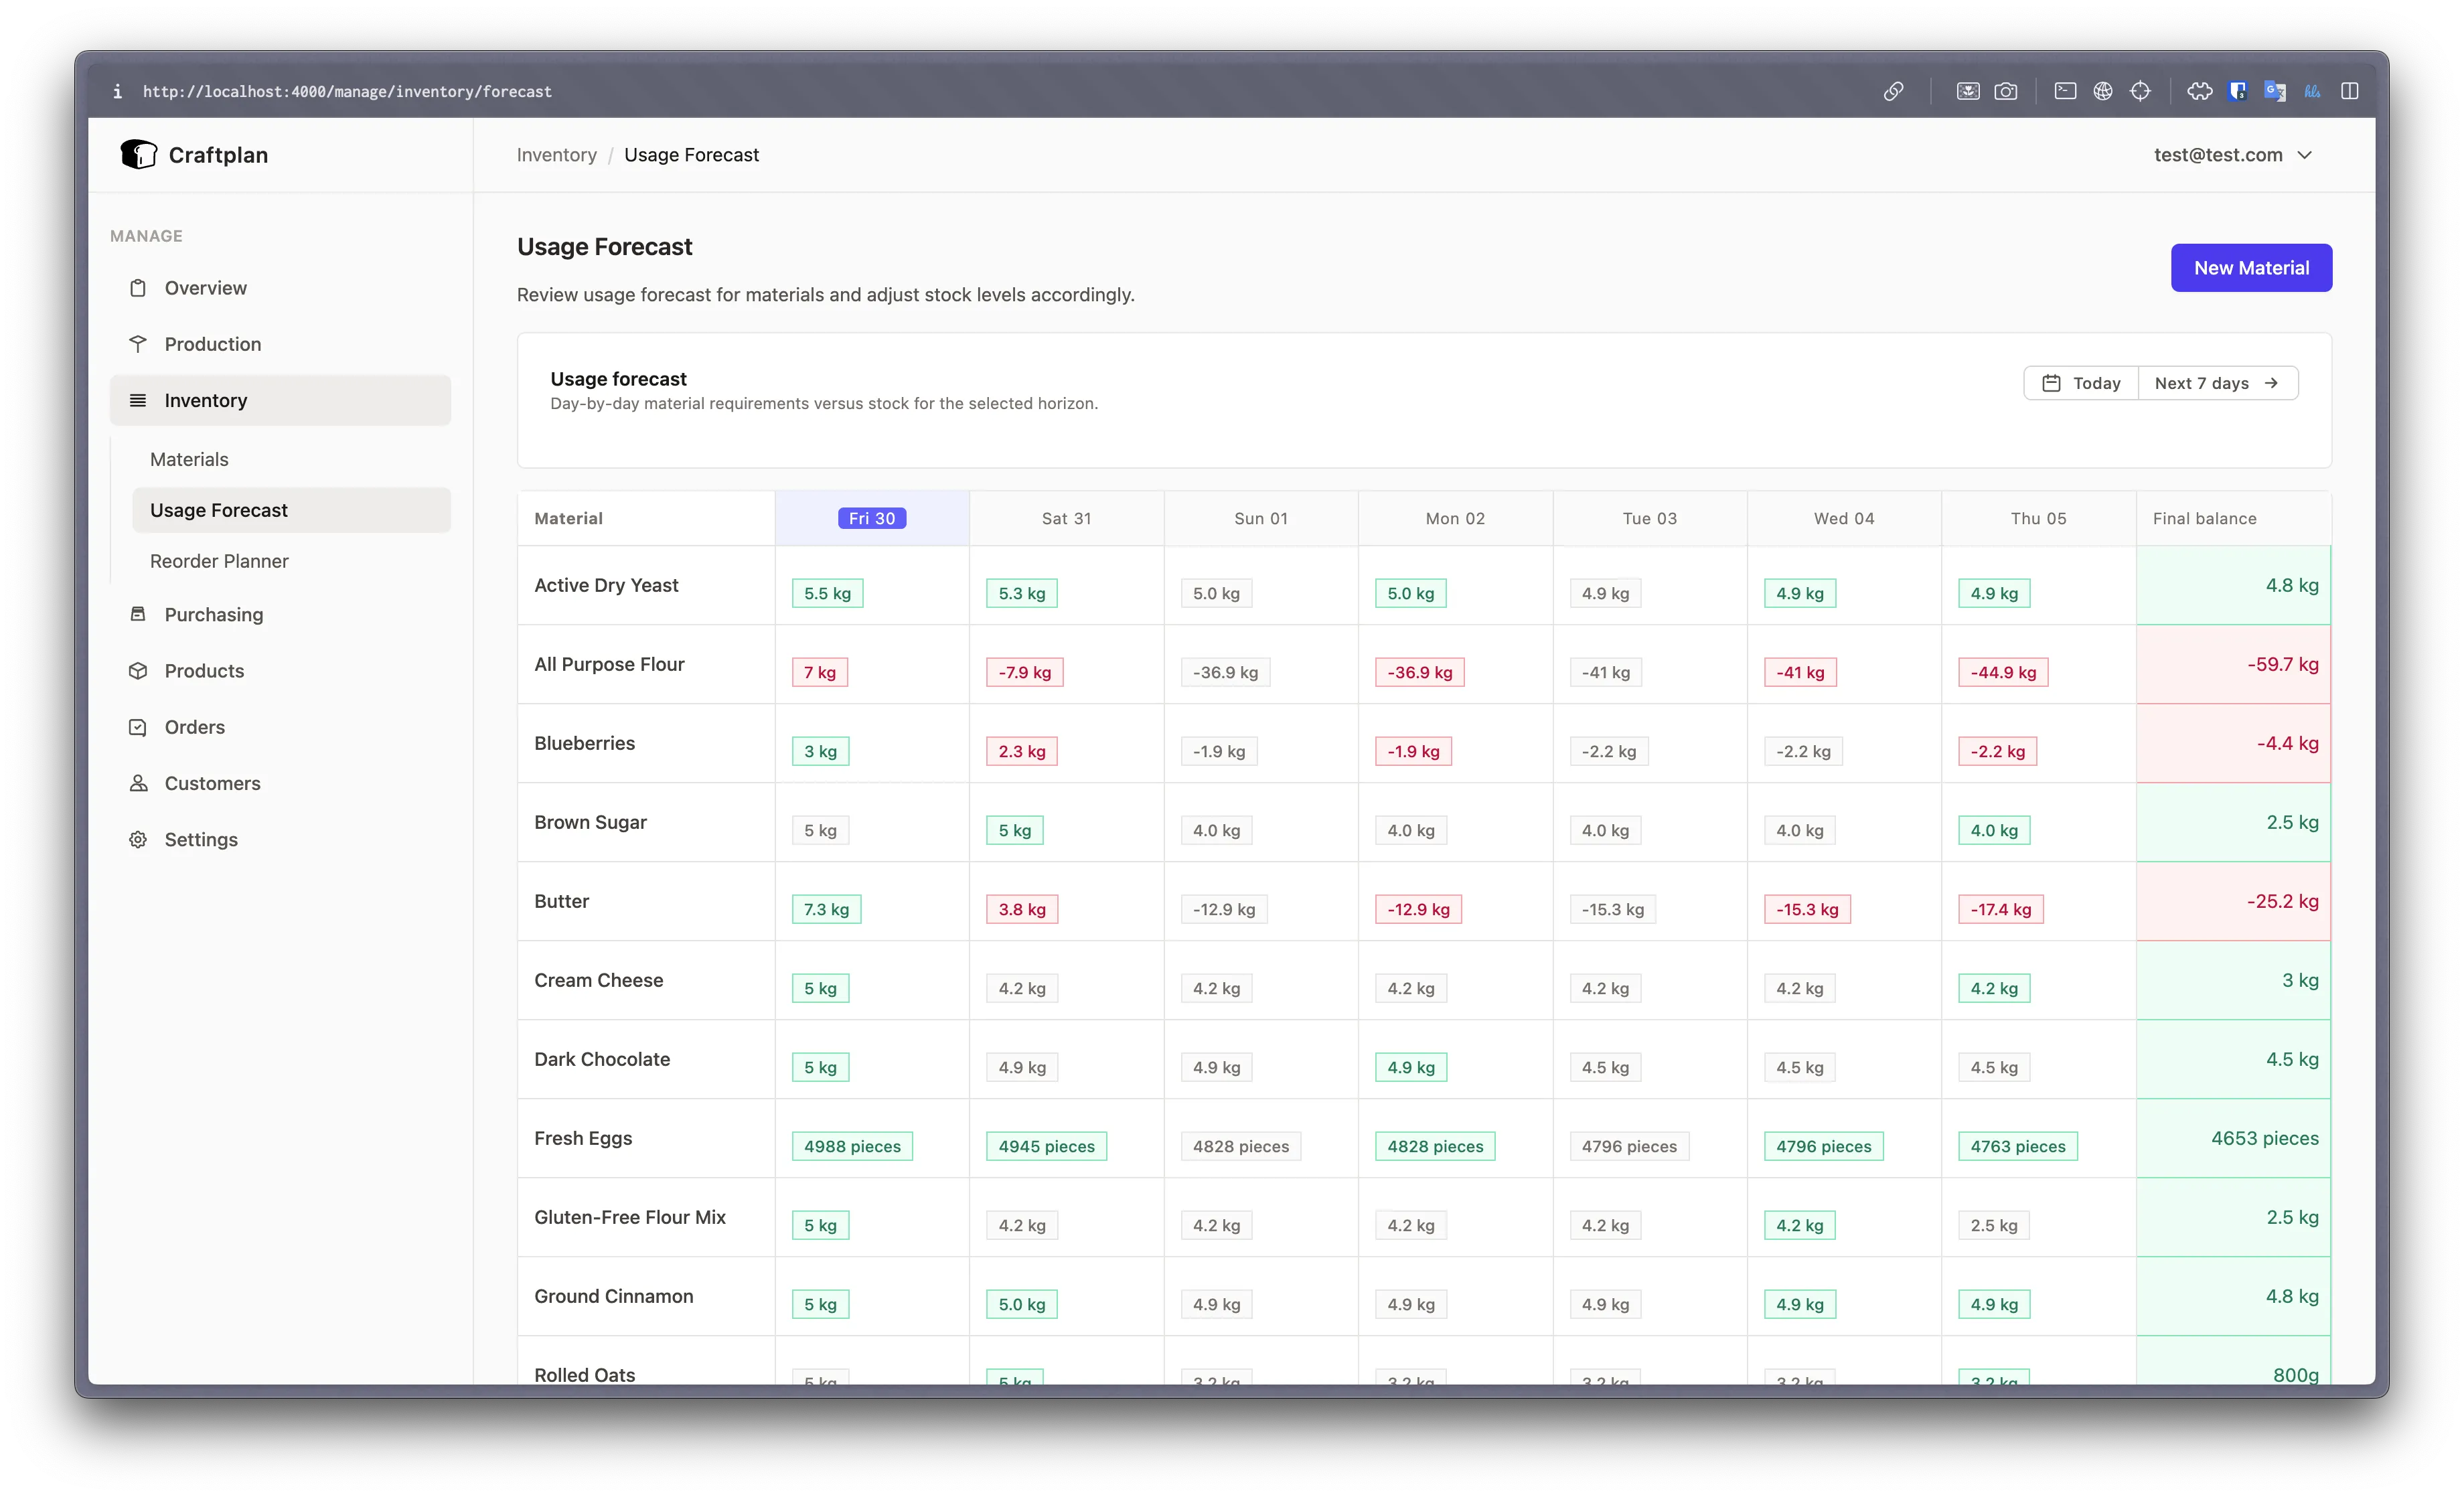Click the Inventory list icon in sidebar
The height and width of the screenshot is (1497, 2464).
click(139, 400)
